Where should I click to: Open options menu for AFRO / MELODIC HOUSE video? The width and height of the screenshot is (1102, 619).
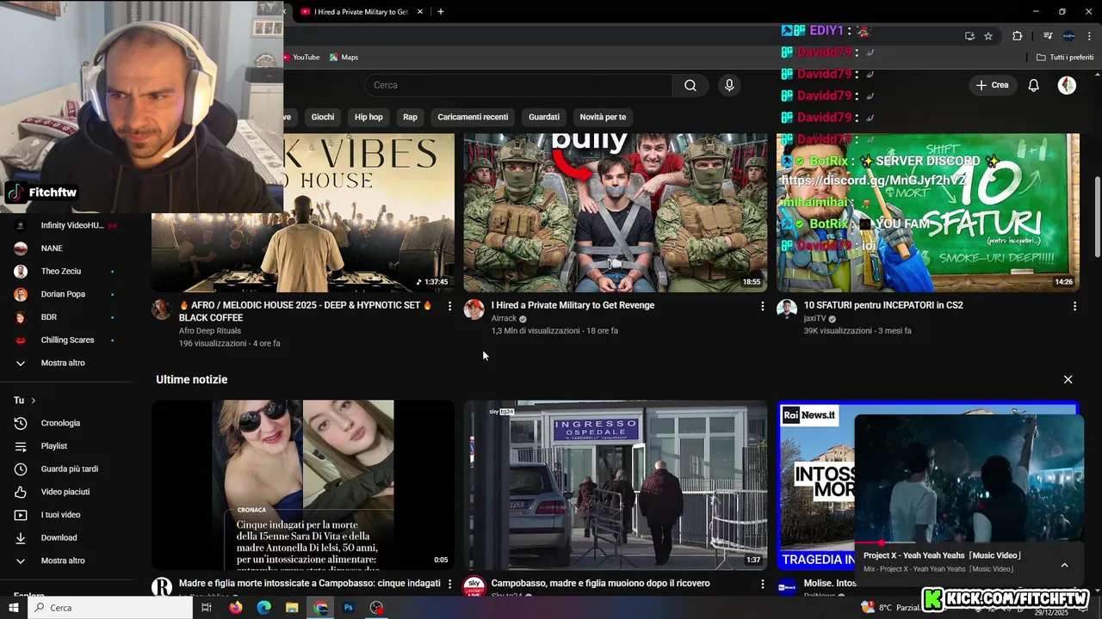[449, 306]
